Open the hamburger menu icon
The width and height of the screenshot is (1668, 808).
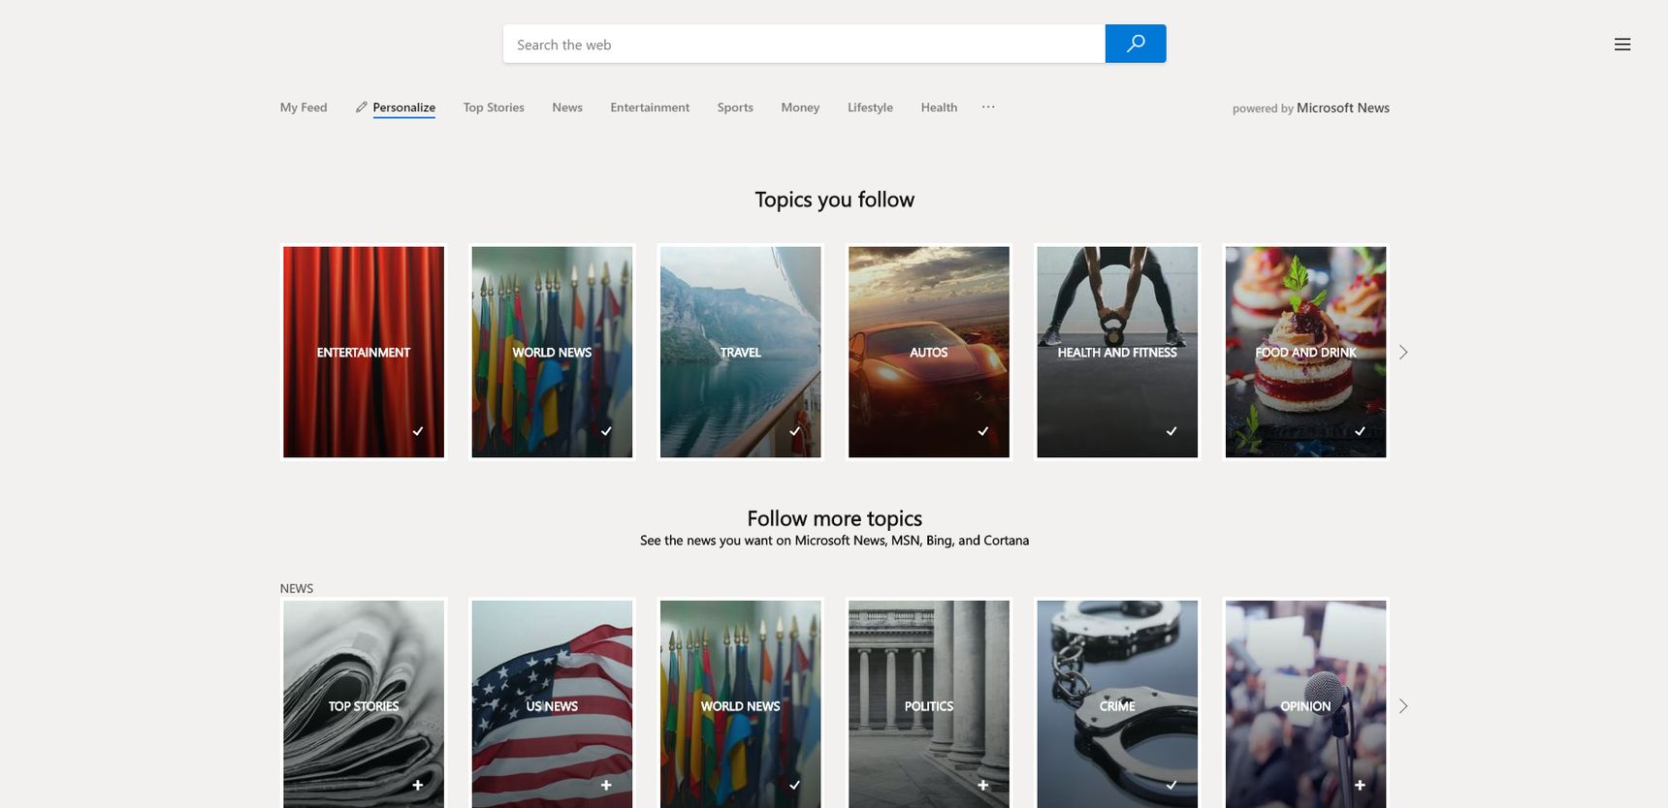click(1622, 45)
